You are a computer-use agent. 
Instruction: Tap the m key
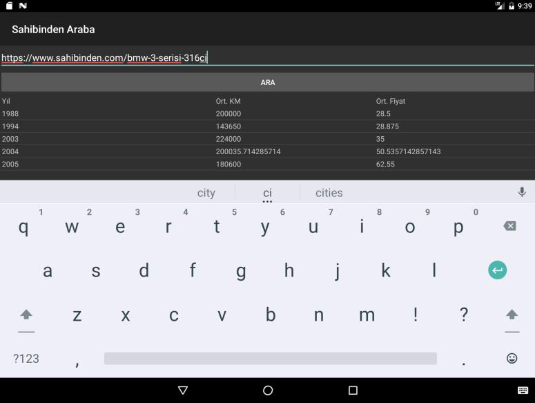[367, 315]
